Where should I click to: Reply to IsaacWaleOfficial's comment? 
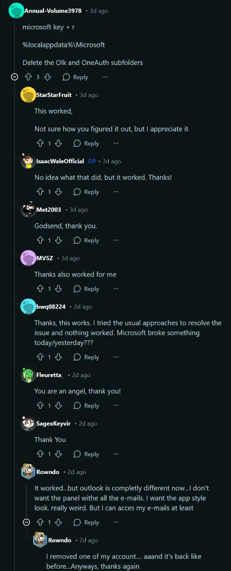click(x=86, y=192)
